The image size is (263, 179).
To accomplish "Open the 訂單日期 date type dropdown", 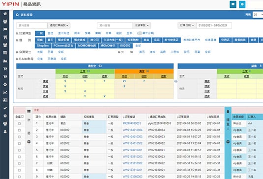I will point(187,25).
